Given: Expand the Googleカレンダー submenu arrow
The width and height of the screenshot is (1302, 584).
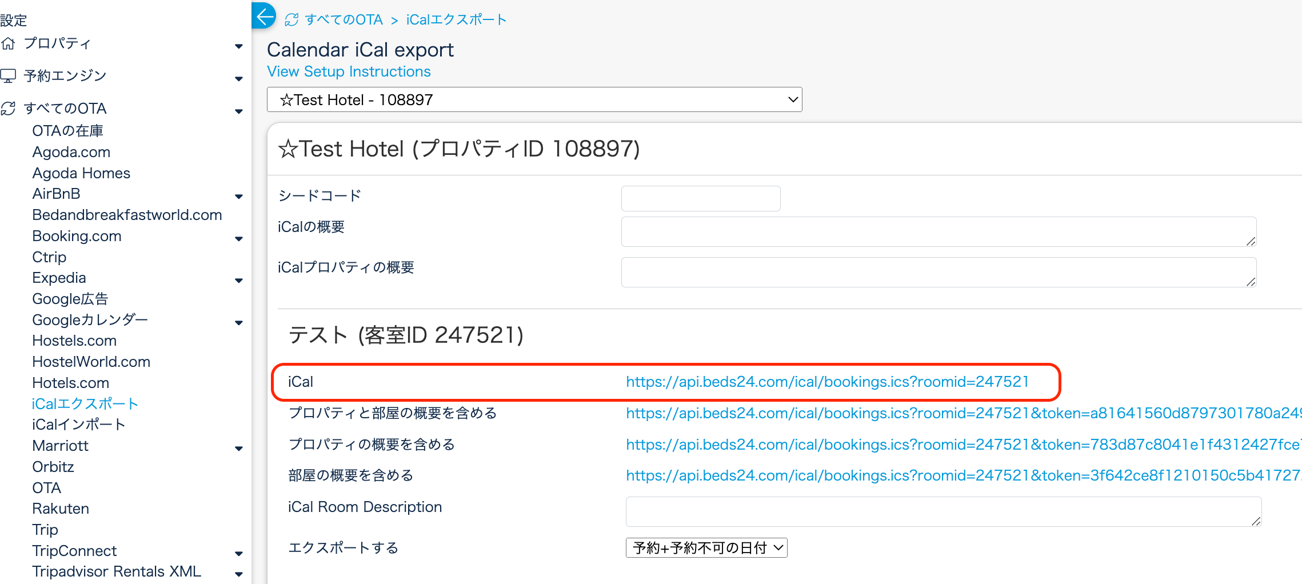Looking at the screenshot, I should pos(239,322).
